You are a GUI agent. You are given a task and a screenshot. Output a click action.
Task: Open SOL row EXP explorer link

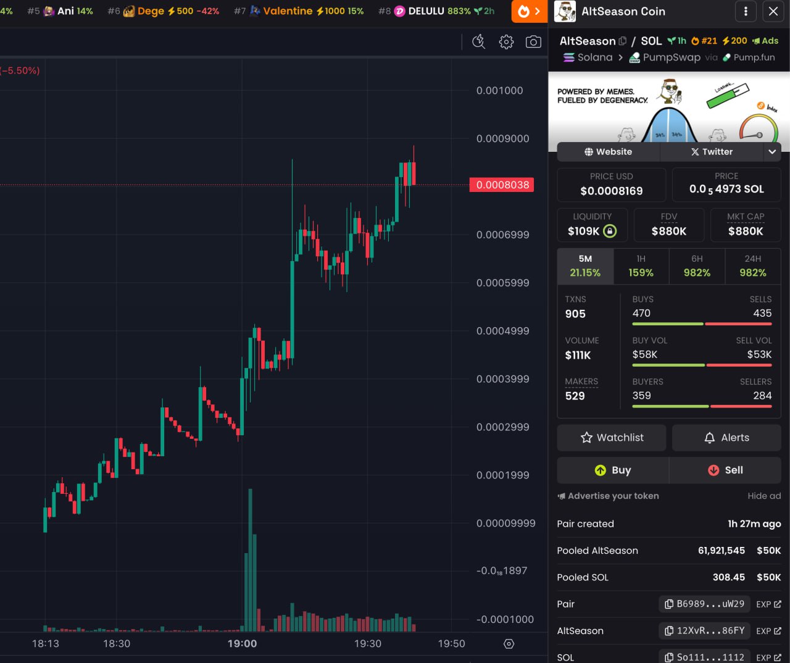768,657
